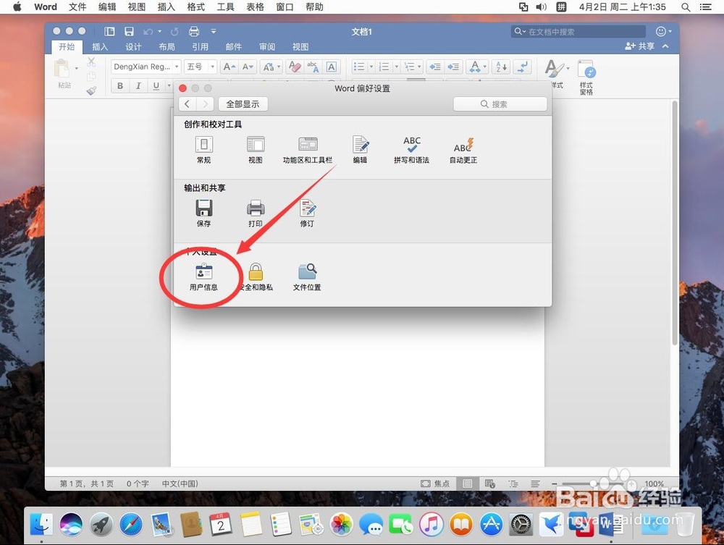The height and width of the screenshot is (545, 724).
Task: Open View (视图) preferences pane
Action: click(256, 150)
